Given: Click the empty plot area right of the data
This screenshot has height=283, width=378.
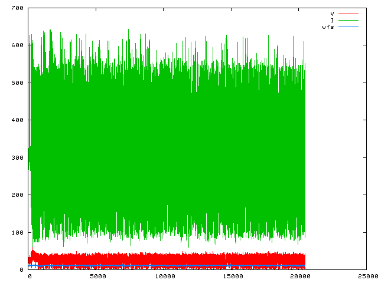Looking at the screenshot, I should pyautogui.click(x=335, y=147).
